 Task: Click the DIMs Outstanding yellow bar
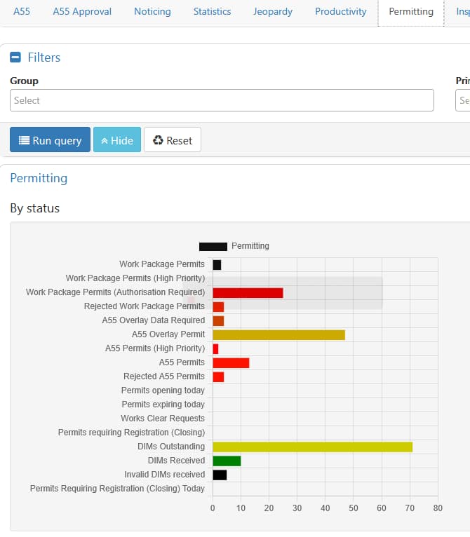312,447
